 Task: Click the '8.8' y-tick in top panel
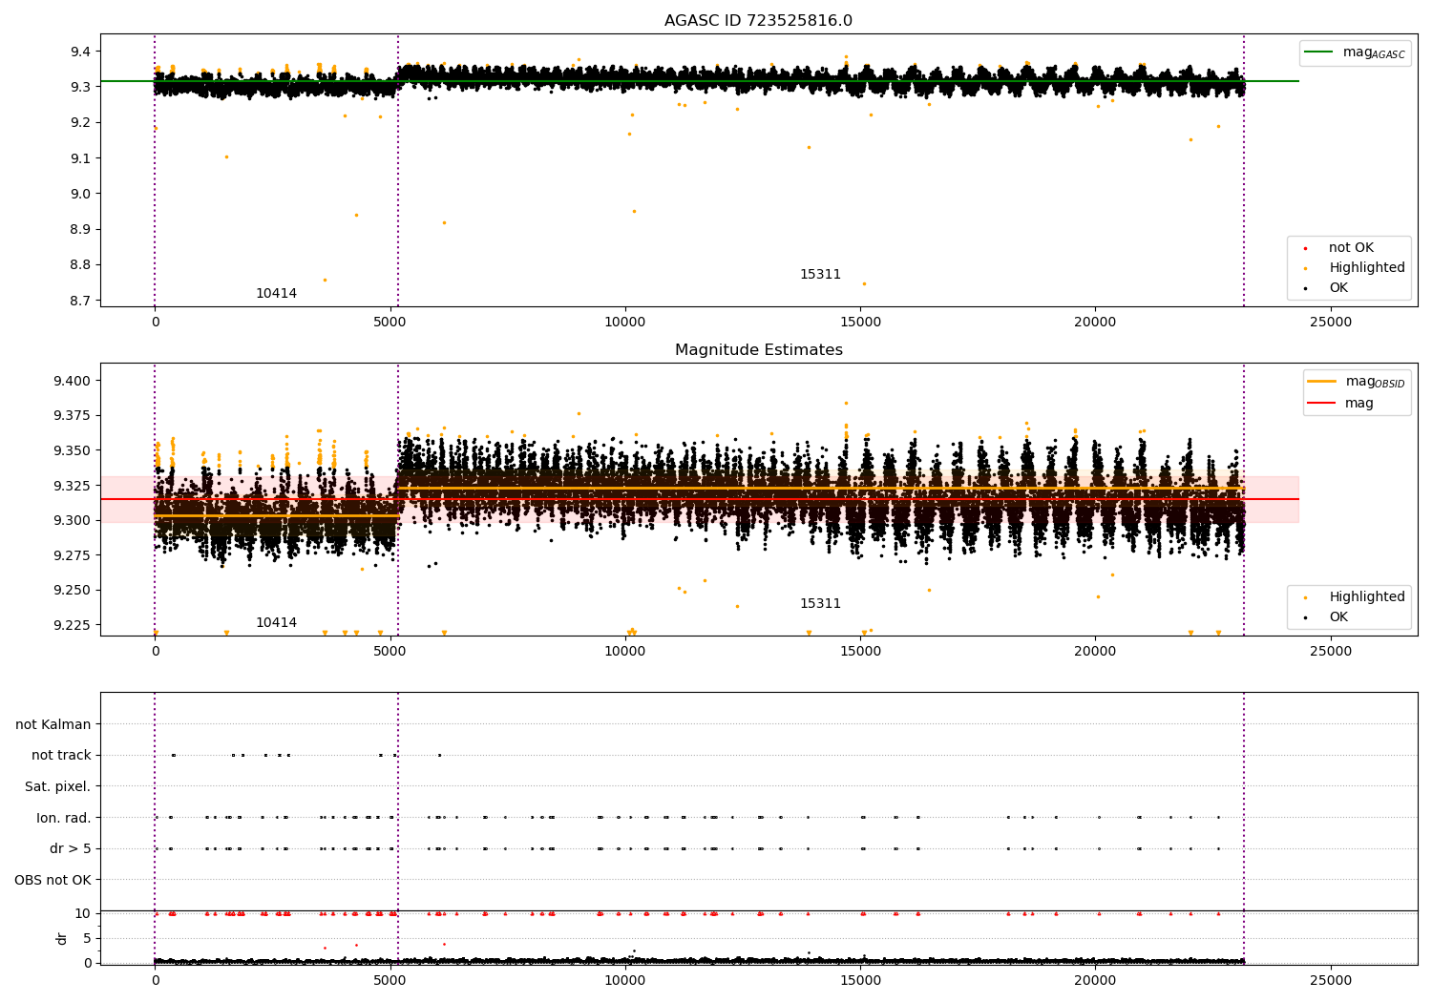click(x=80, y=265)
